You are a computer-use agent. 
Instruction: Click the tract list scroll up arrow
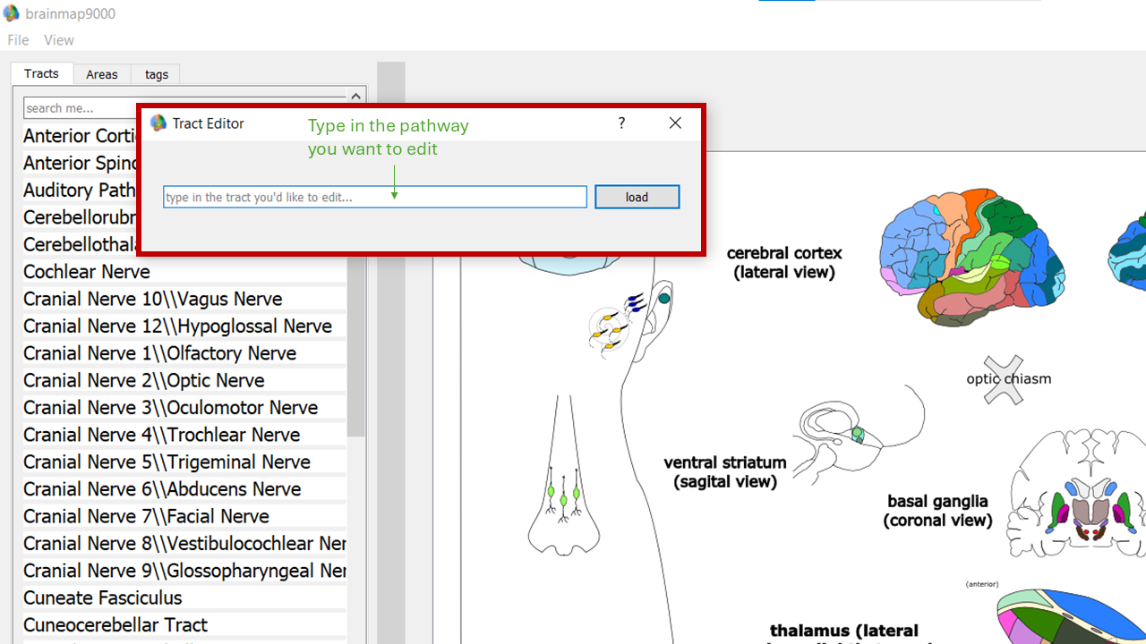click(356, 96)
